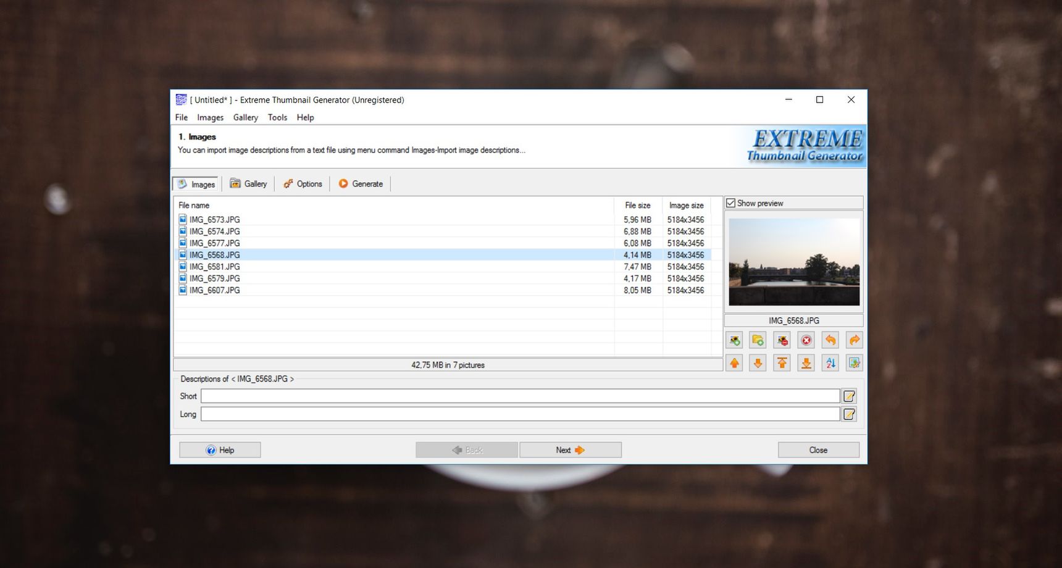The height and width of the screenshot is (568, 1062).
Task: Move the selected image down one position
Action: 758,363
